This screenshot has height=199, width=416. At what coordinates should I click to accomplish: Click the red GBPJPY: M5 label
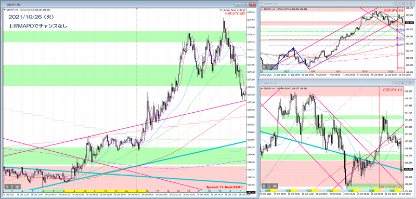[235, 14]
